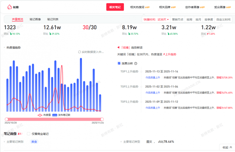Viewport: 235px width, 152px height.
Task: Click the left handle of date range slider
Action: [x=6, y=119]
